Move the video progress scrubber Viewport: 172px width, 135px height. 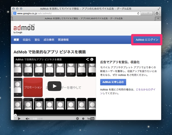tap(16, 115)
